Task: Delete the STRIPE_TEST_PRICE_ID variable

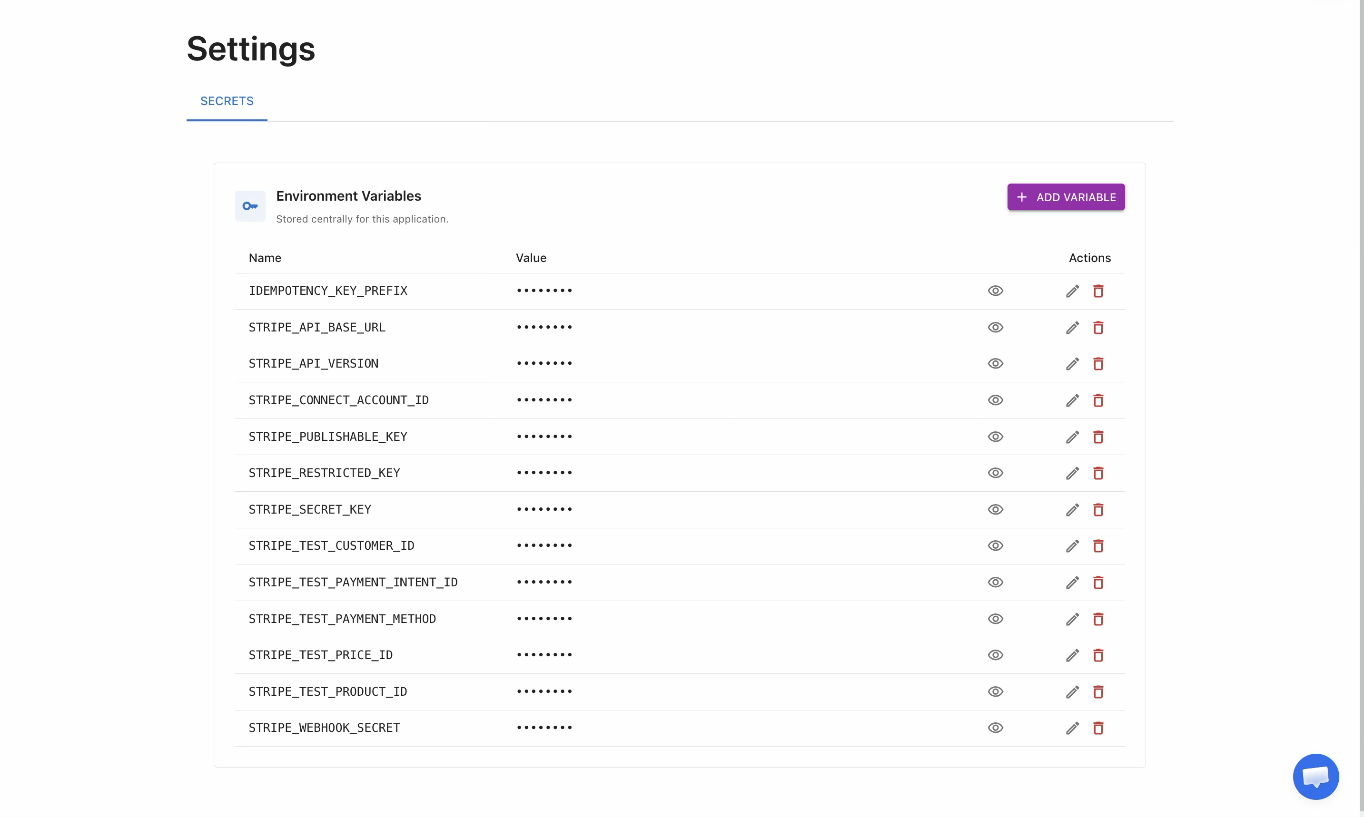Action: (1098, 656)
